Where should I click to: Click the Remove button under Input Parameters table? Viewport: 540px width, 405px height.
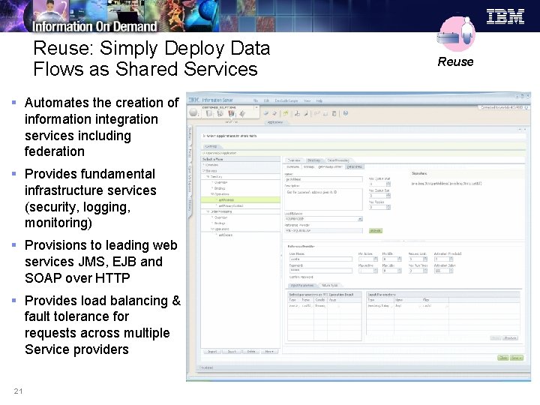coord(510,337)
